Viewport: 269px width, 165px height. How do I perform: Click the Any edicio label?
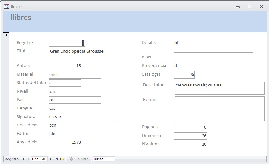click(27, 142)
